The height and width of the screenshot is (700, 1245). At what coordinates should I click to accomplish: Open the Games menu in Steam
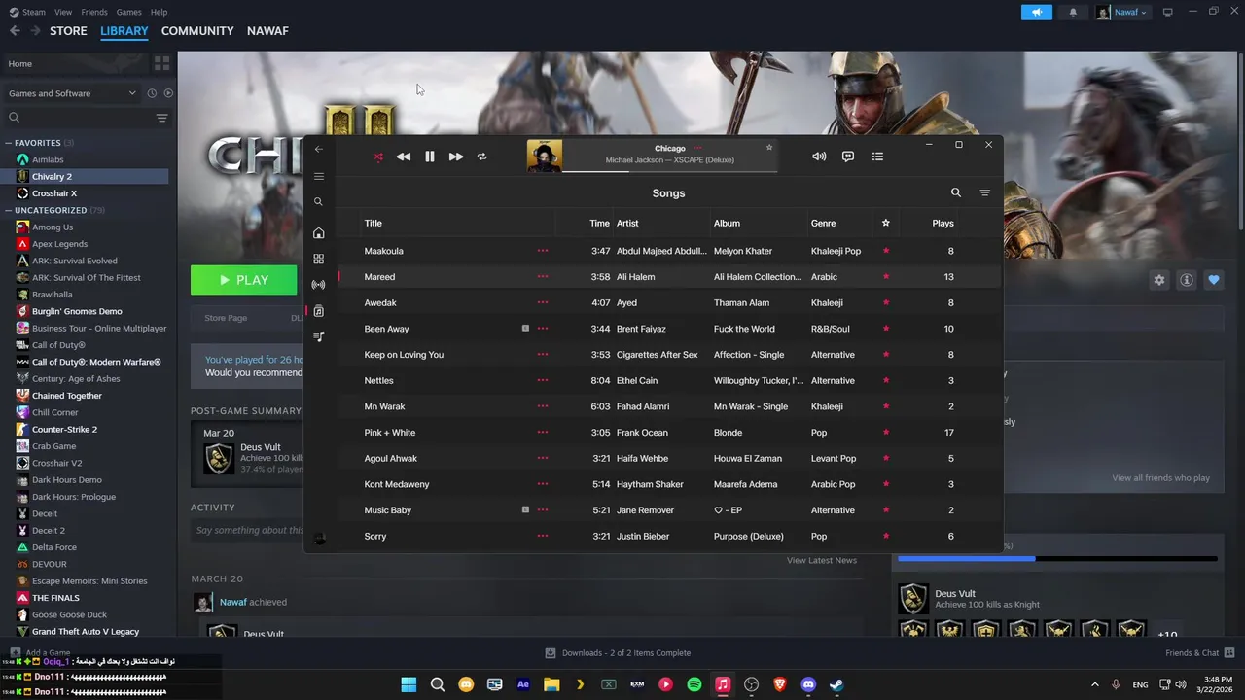pyautogui.click(x=128, y=12)
